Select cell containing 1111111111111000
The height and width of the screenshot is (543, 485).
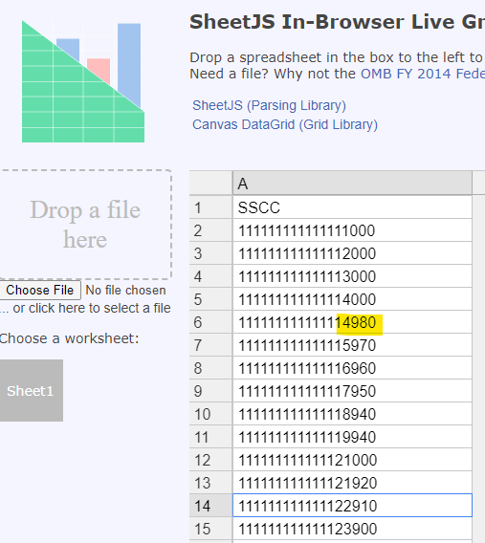(x=352, y=230)
